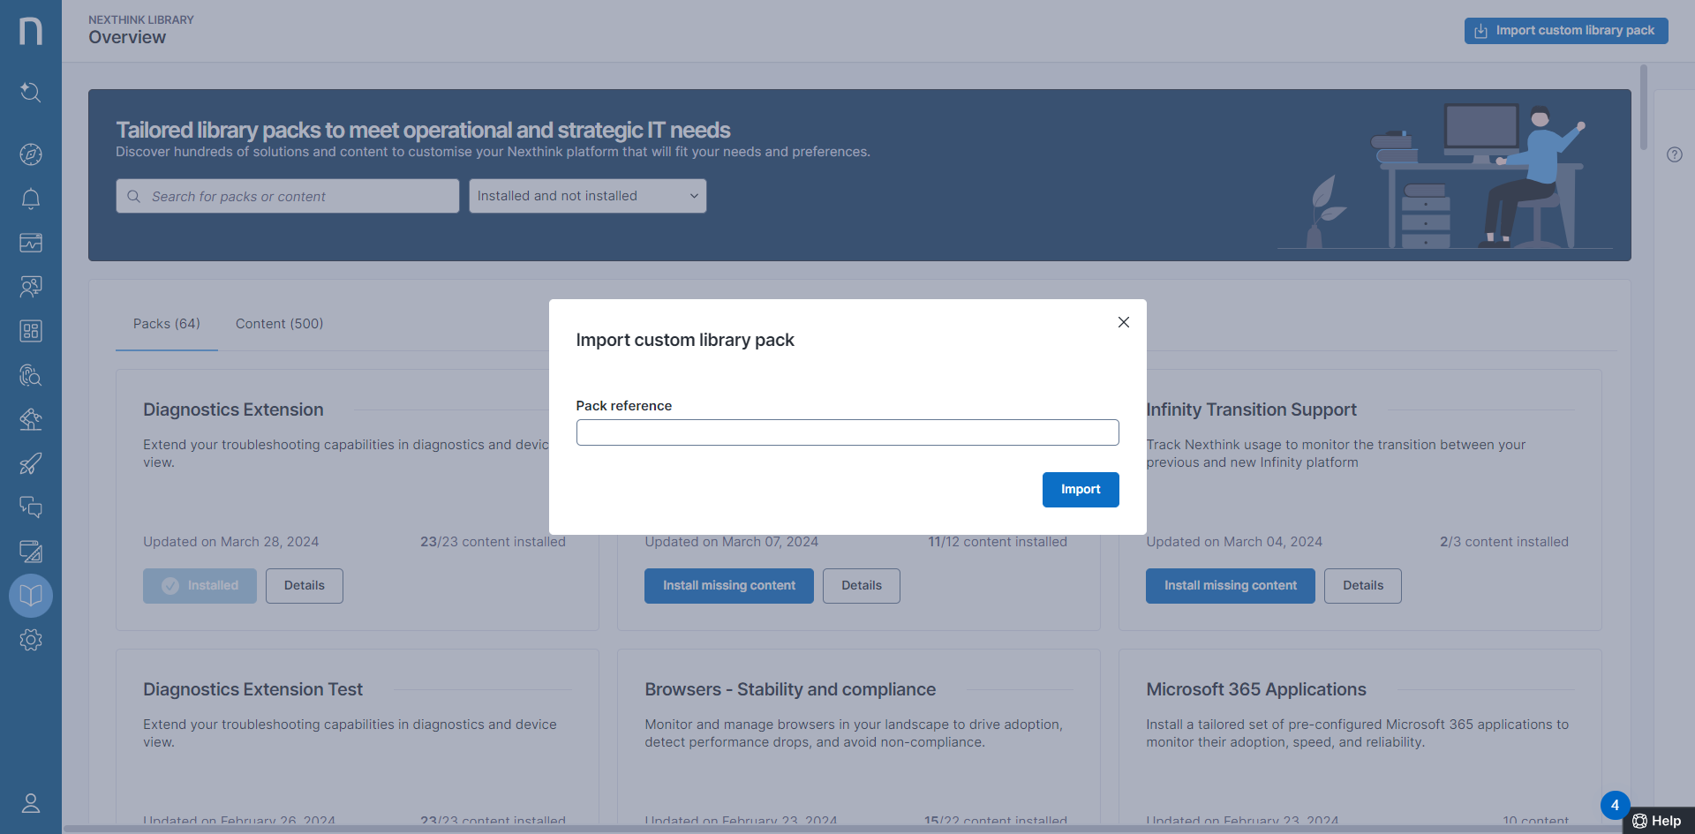Open the alerts bell icon
1695x834 pixels.
click(x=31, y=199)
